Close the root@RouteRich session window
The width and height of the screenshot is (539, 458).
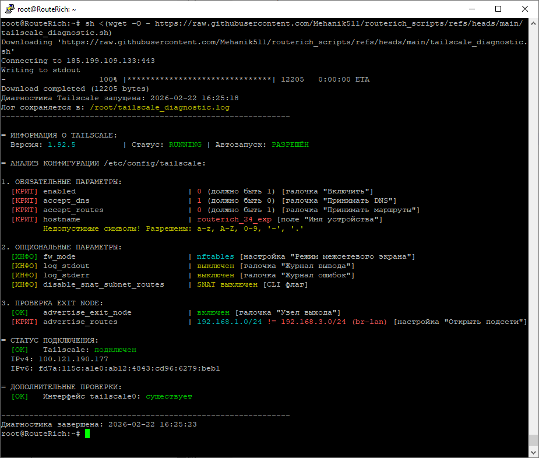pos(525,9)
